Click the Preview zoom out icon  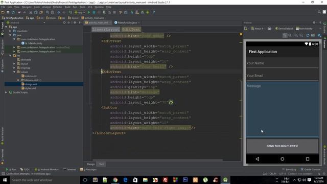301,35
